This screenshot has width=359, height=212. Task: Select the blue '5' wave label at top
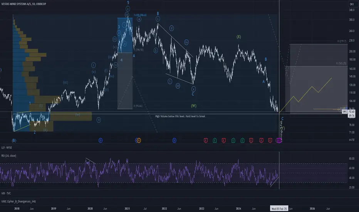[x=128, y=3]
